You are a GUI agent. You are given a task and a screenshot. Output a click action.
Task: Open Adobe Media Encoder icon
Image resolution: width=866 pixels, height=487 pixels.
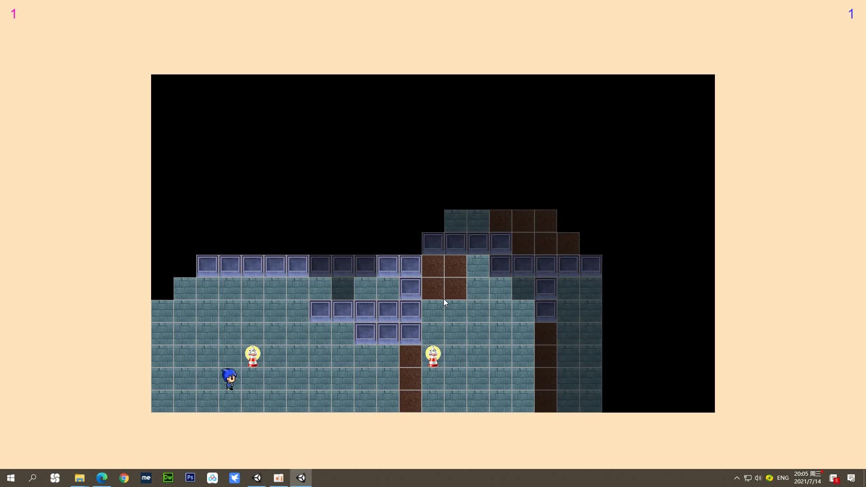pos(146,478)
